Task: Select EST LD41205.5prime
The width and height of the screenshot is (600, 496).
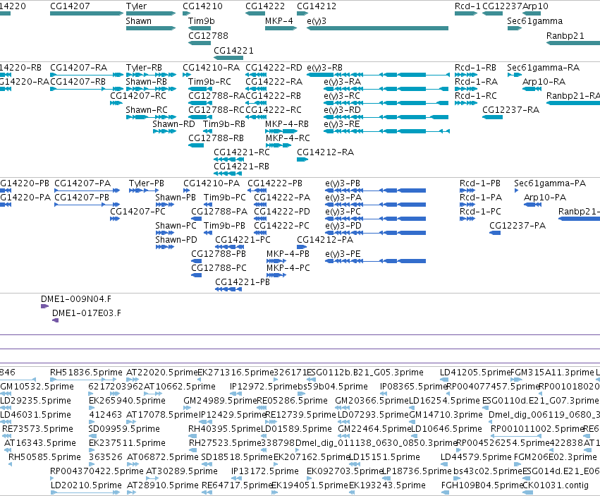Action: (475, 373)
